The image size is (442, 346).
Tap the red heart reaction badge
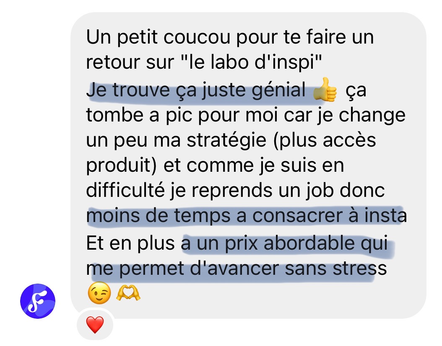(x=95, y=325)
